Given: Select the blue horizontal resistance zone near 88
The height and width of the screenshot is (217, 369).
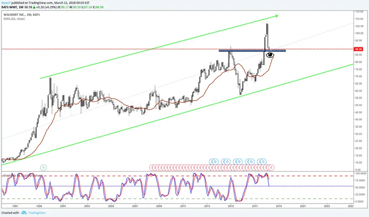Looking at the screenshot, I should click(252, 51).
